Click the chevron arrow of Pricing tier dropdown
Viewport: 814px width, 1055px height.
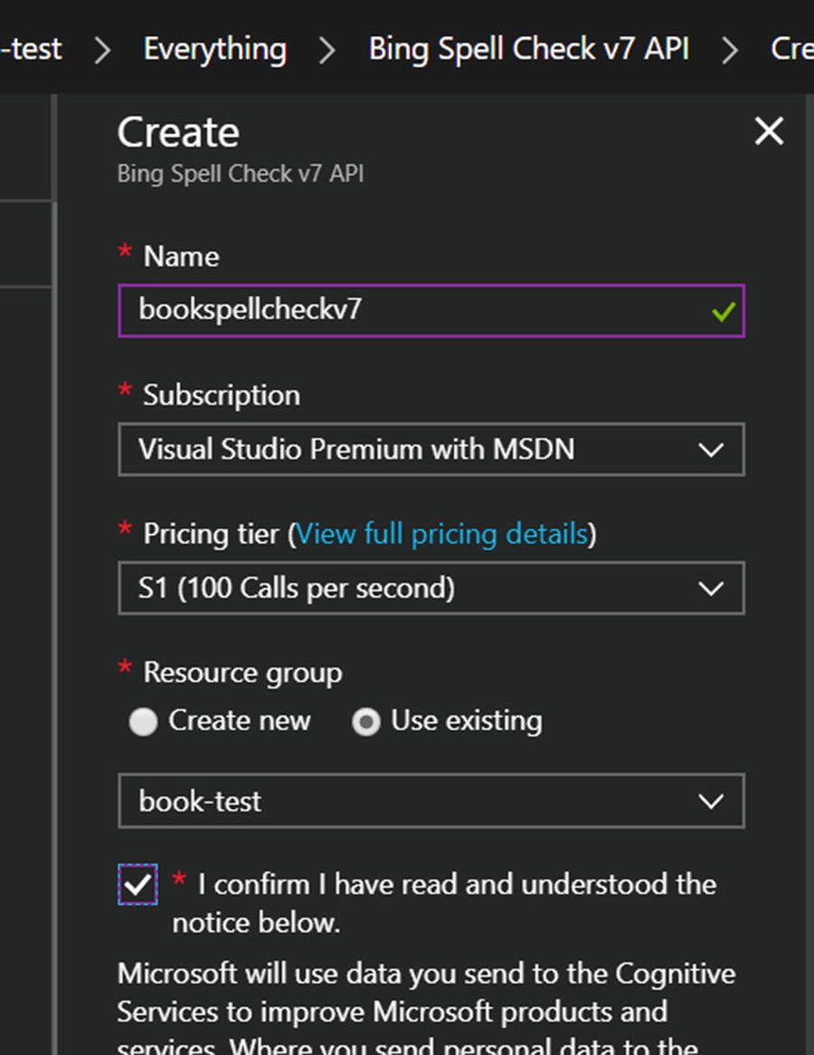pyautogui.click(x=711, y=589)
